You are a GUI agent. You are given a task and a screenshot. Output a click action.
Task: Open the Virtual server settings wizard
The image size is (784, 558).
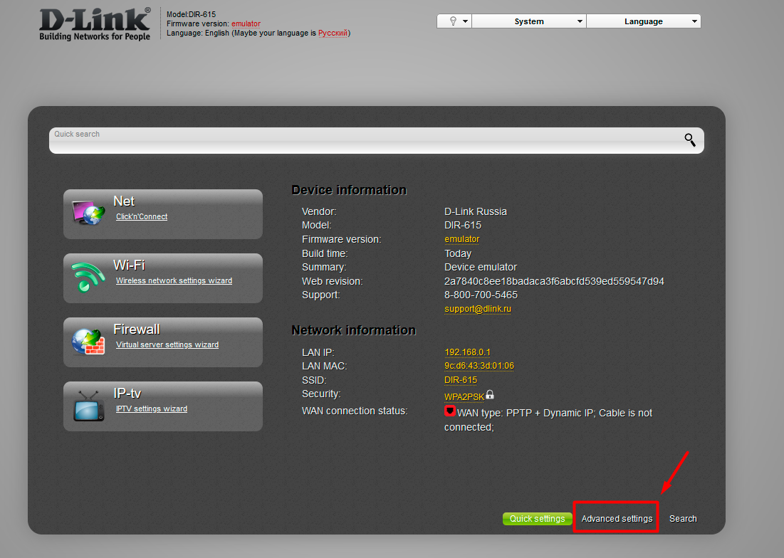coord(167,344)
